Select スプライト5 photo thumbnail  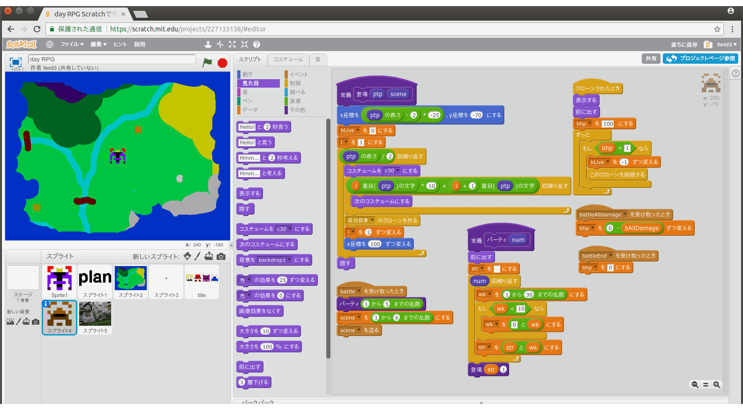pyautogui.click(x=95, y=317)
